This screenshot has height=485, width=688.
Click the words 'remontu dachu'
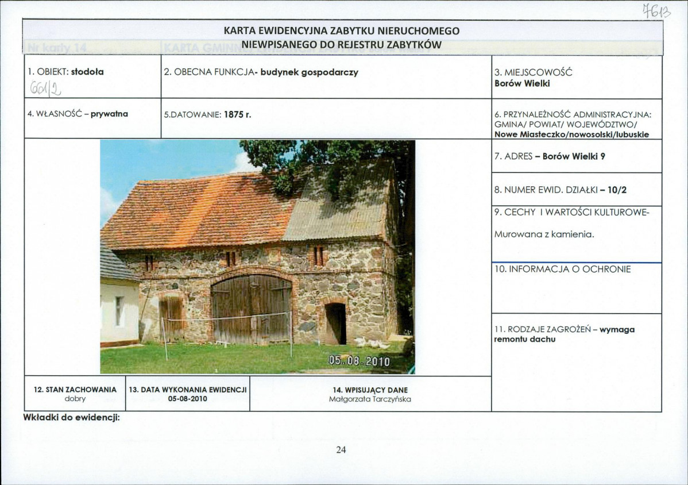click(524, 339)
